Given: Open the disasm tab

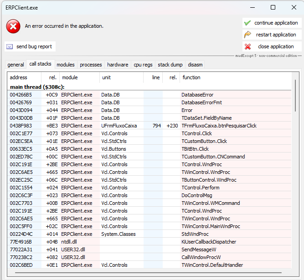Looking at the screenshot, I should tap(196, 65).
